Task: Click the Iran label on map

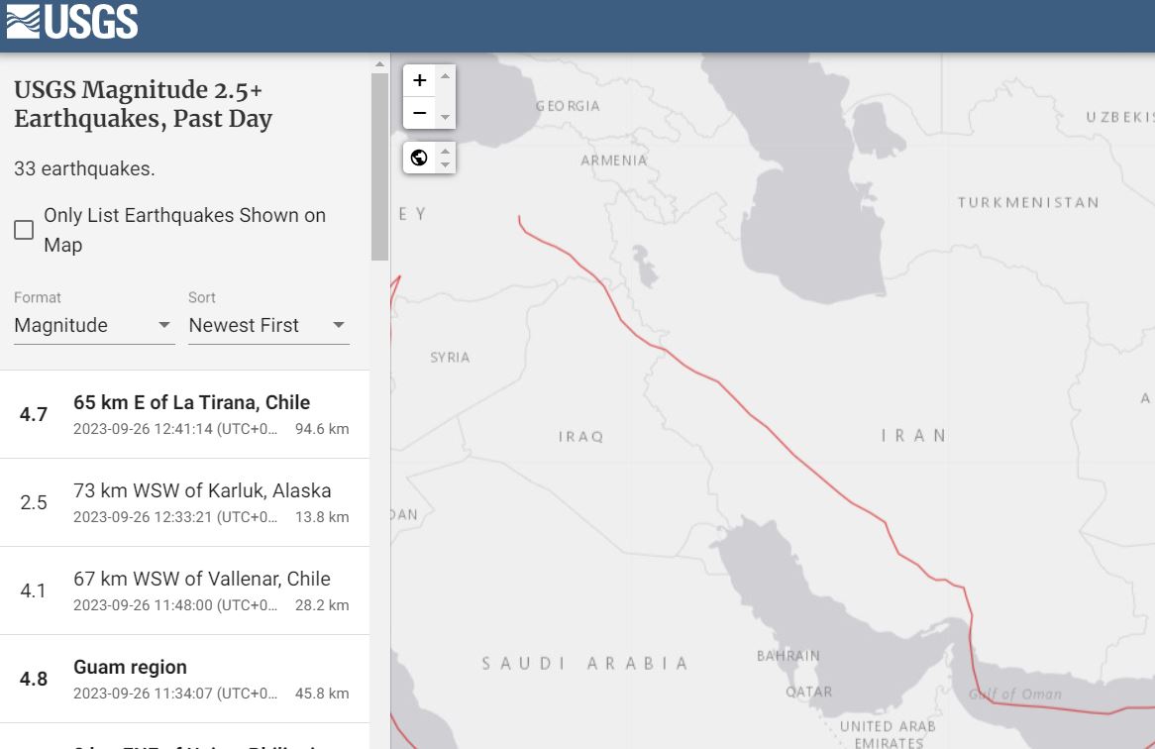Action: [913, 435]
